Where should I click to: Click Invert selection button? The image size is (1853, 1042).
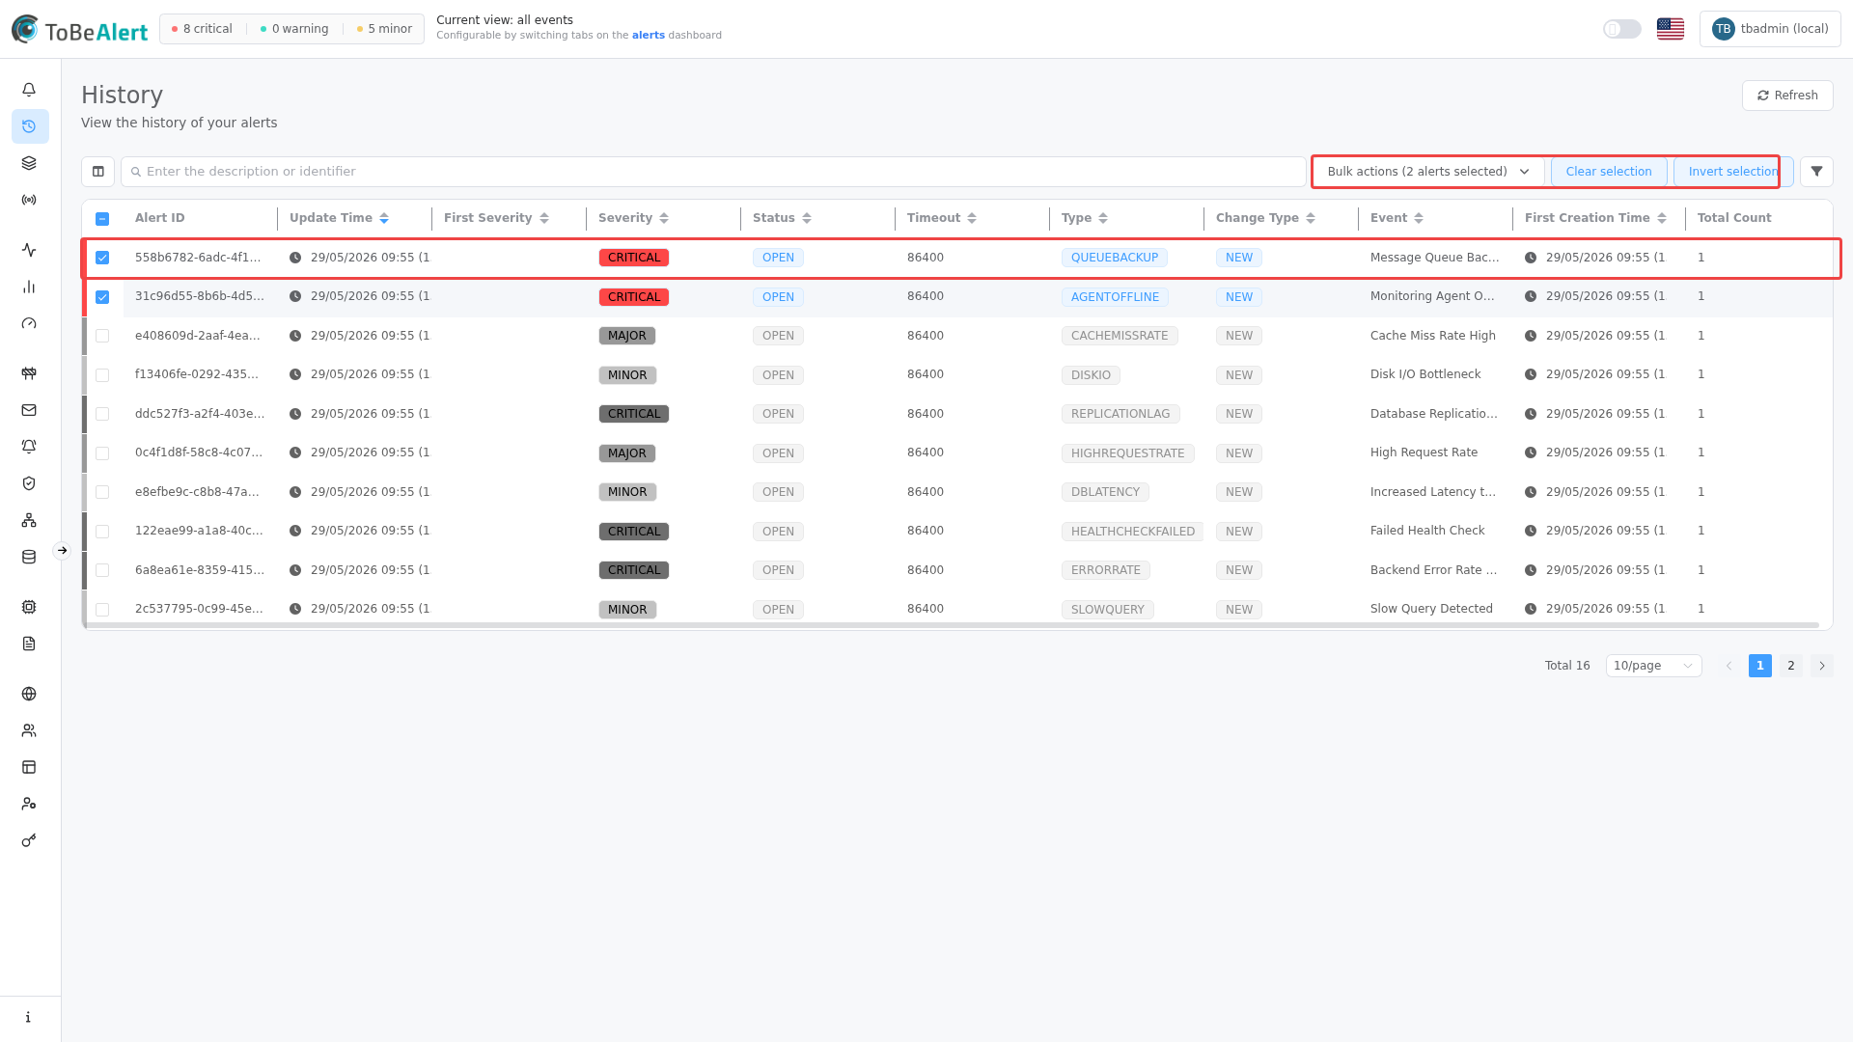pyautogui.click(x=1733, y=172)
